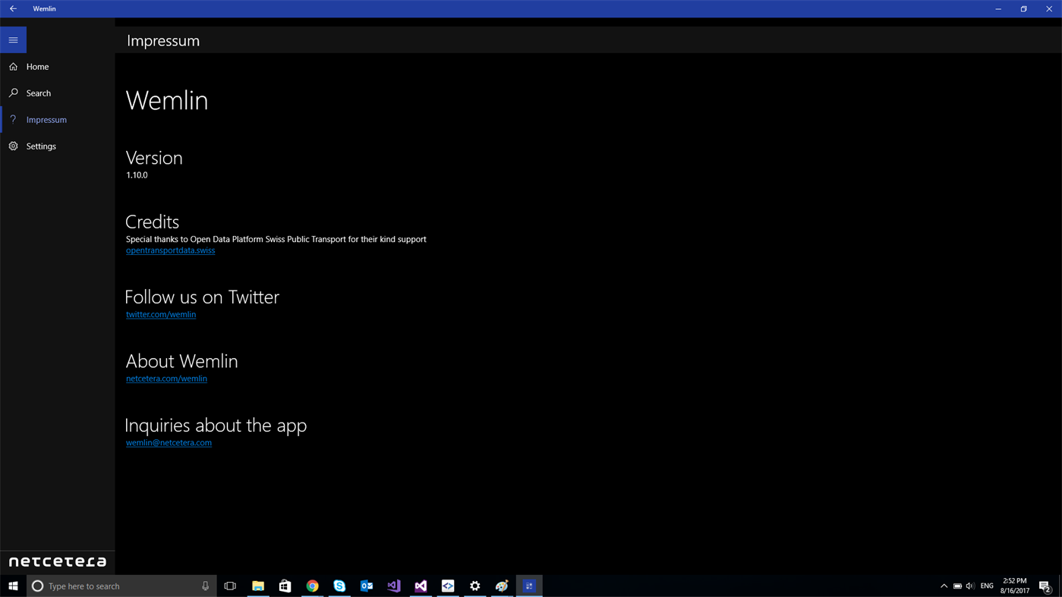Select Settings in the navigation menu
The image size is (1062, 597).
41,146
